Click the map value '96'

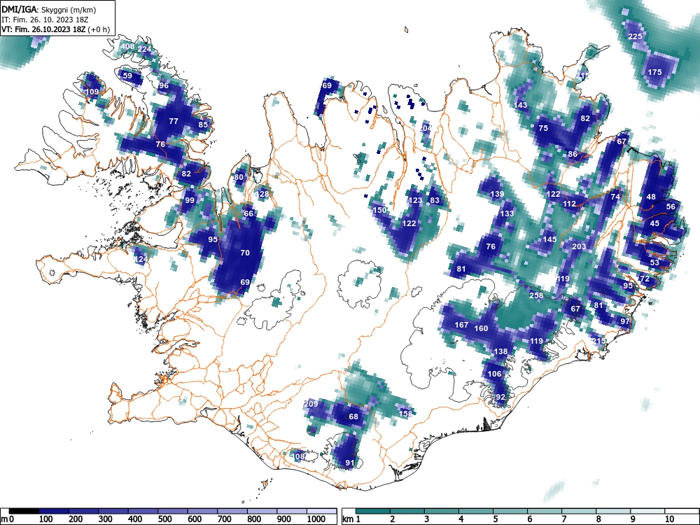tap(163, 85)
